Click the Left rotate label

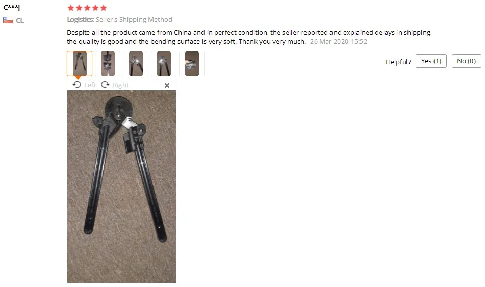[90, 85]
